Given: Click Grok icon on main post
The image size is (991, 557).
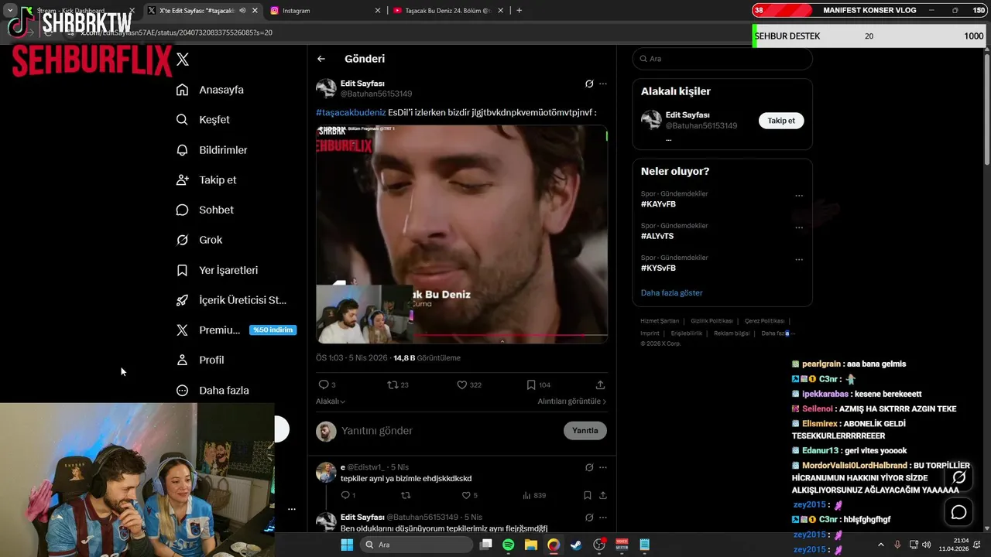Looking at the screenshot, I should pos(589,84).
